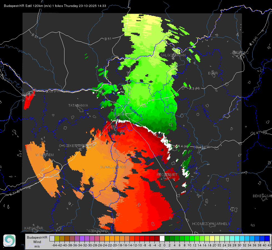Click the SZOLNOK city label
The width and height of the screenshot is (272, 250).
click(202, 147)
